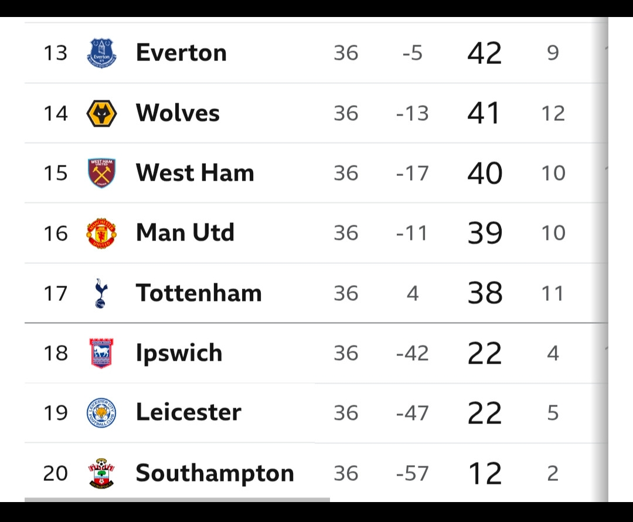
Task: Click Tottenham's points total of 38
Action: pos(485,293)
